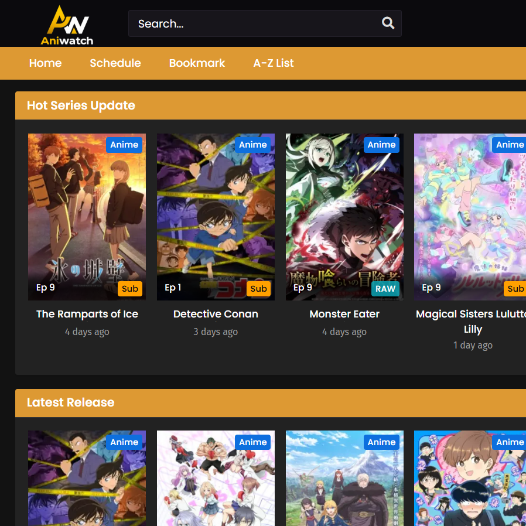Click the Monster Eater title link
The width and height of the screenshot is (526, 526).
point(344,314)
